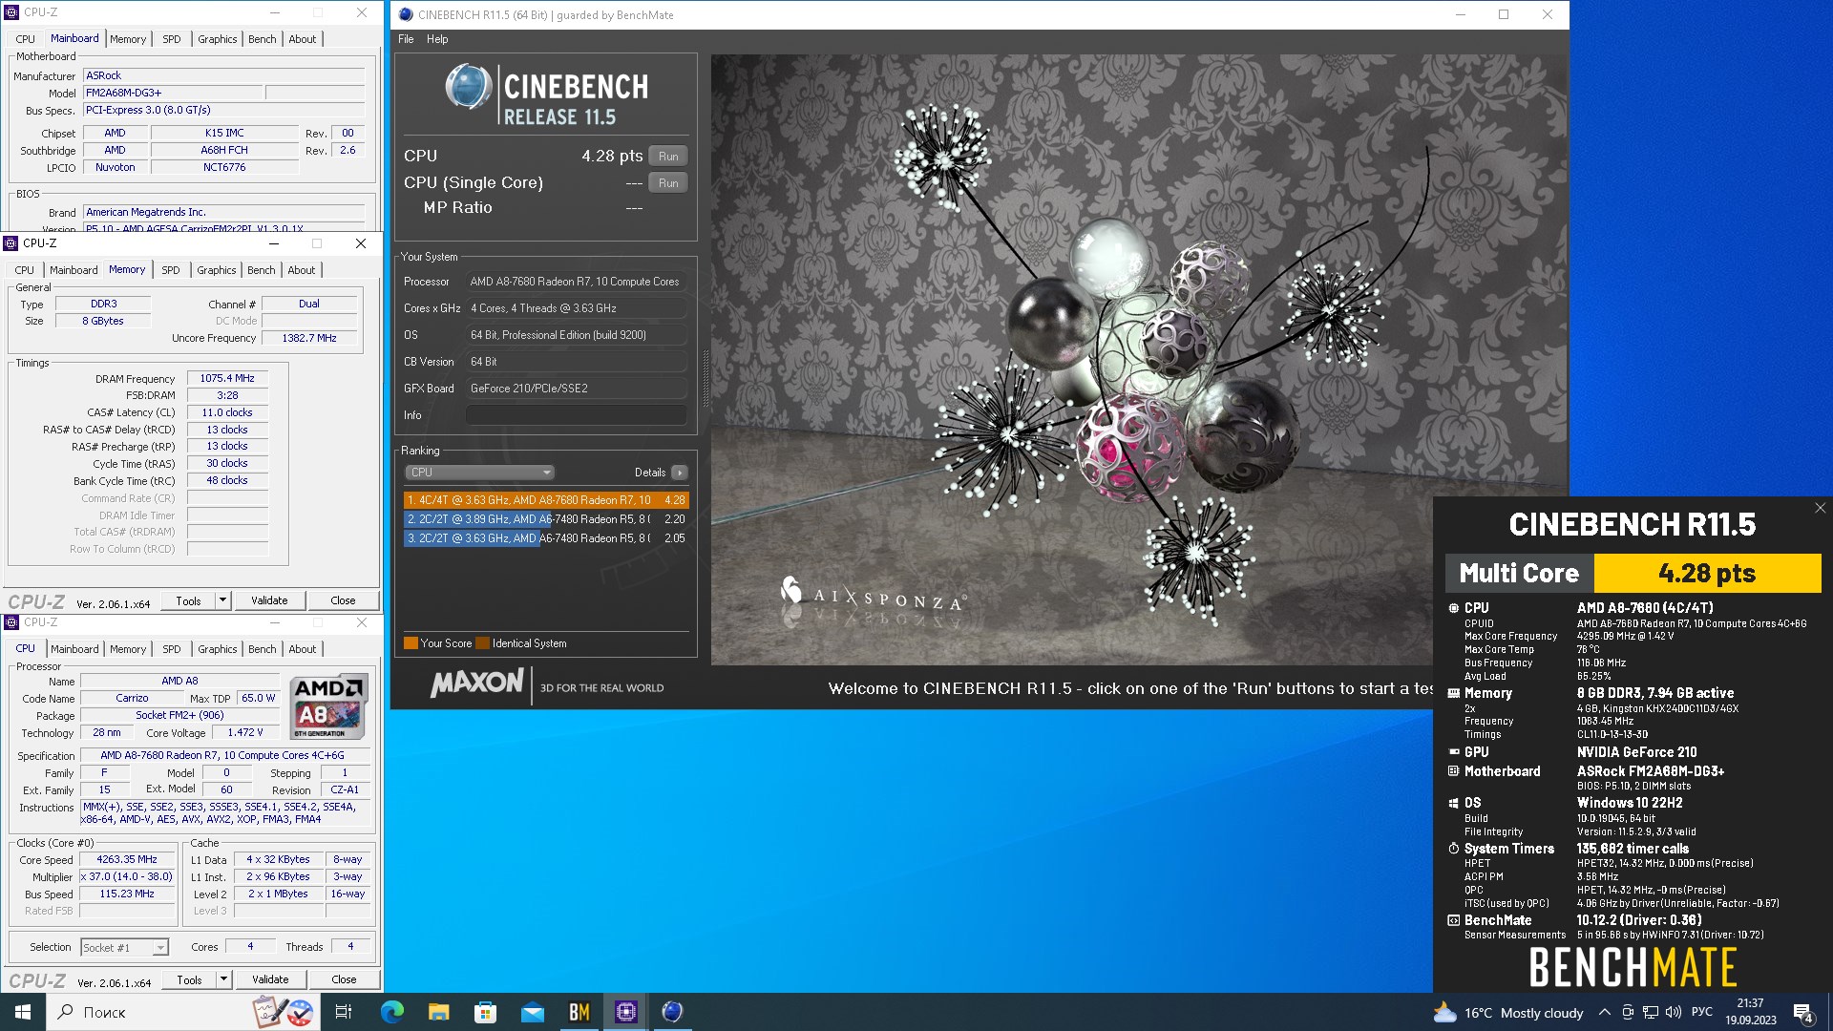This screenshot has height=1031, width=1833.
Task: Click the network tray icon
Action: (1650, 1012)
